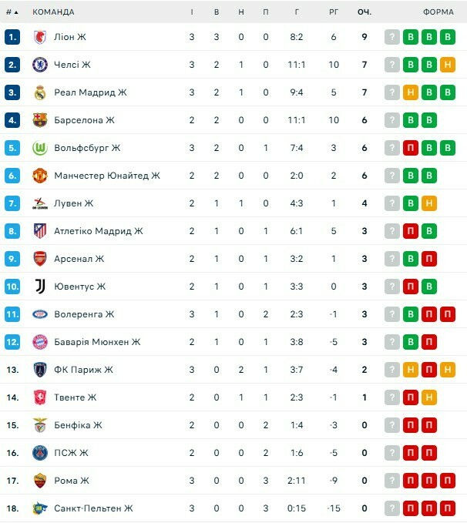Open the Баварія Мюнхен Ж team page
467x523 pixels.
pyautogui.click(x=97, y=342)
